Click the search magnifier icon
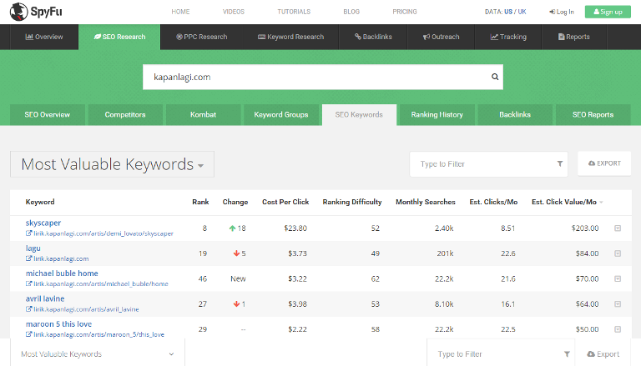Image resolution: width=641 pixels, height=366 pixels. point(495,77)
